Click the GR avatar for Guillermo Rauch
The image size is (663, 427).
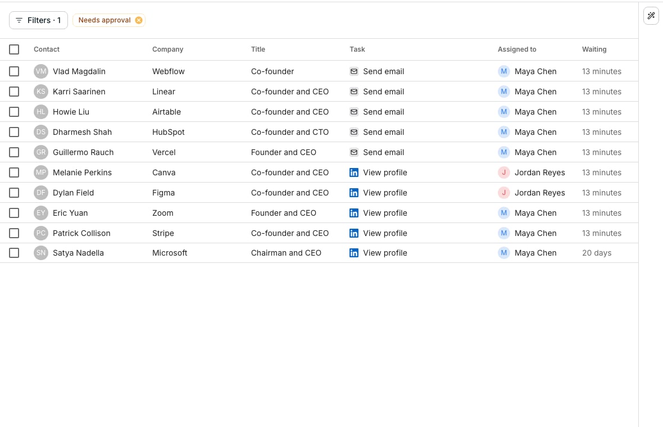point(41,152)
